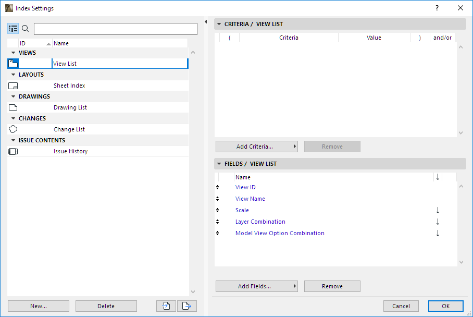473x317 pixels.
Task: Collapse the DRAWINGS group
Action: [x=12, y=96]
